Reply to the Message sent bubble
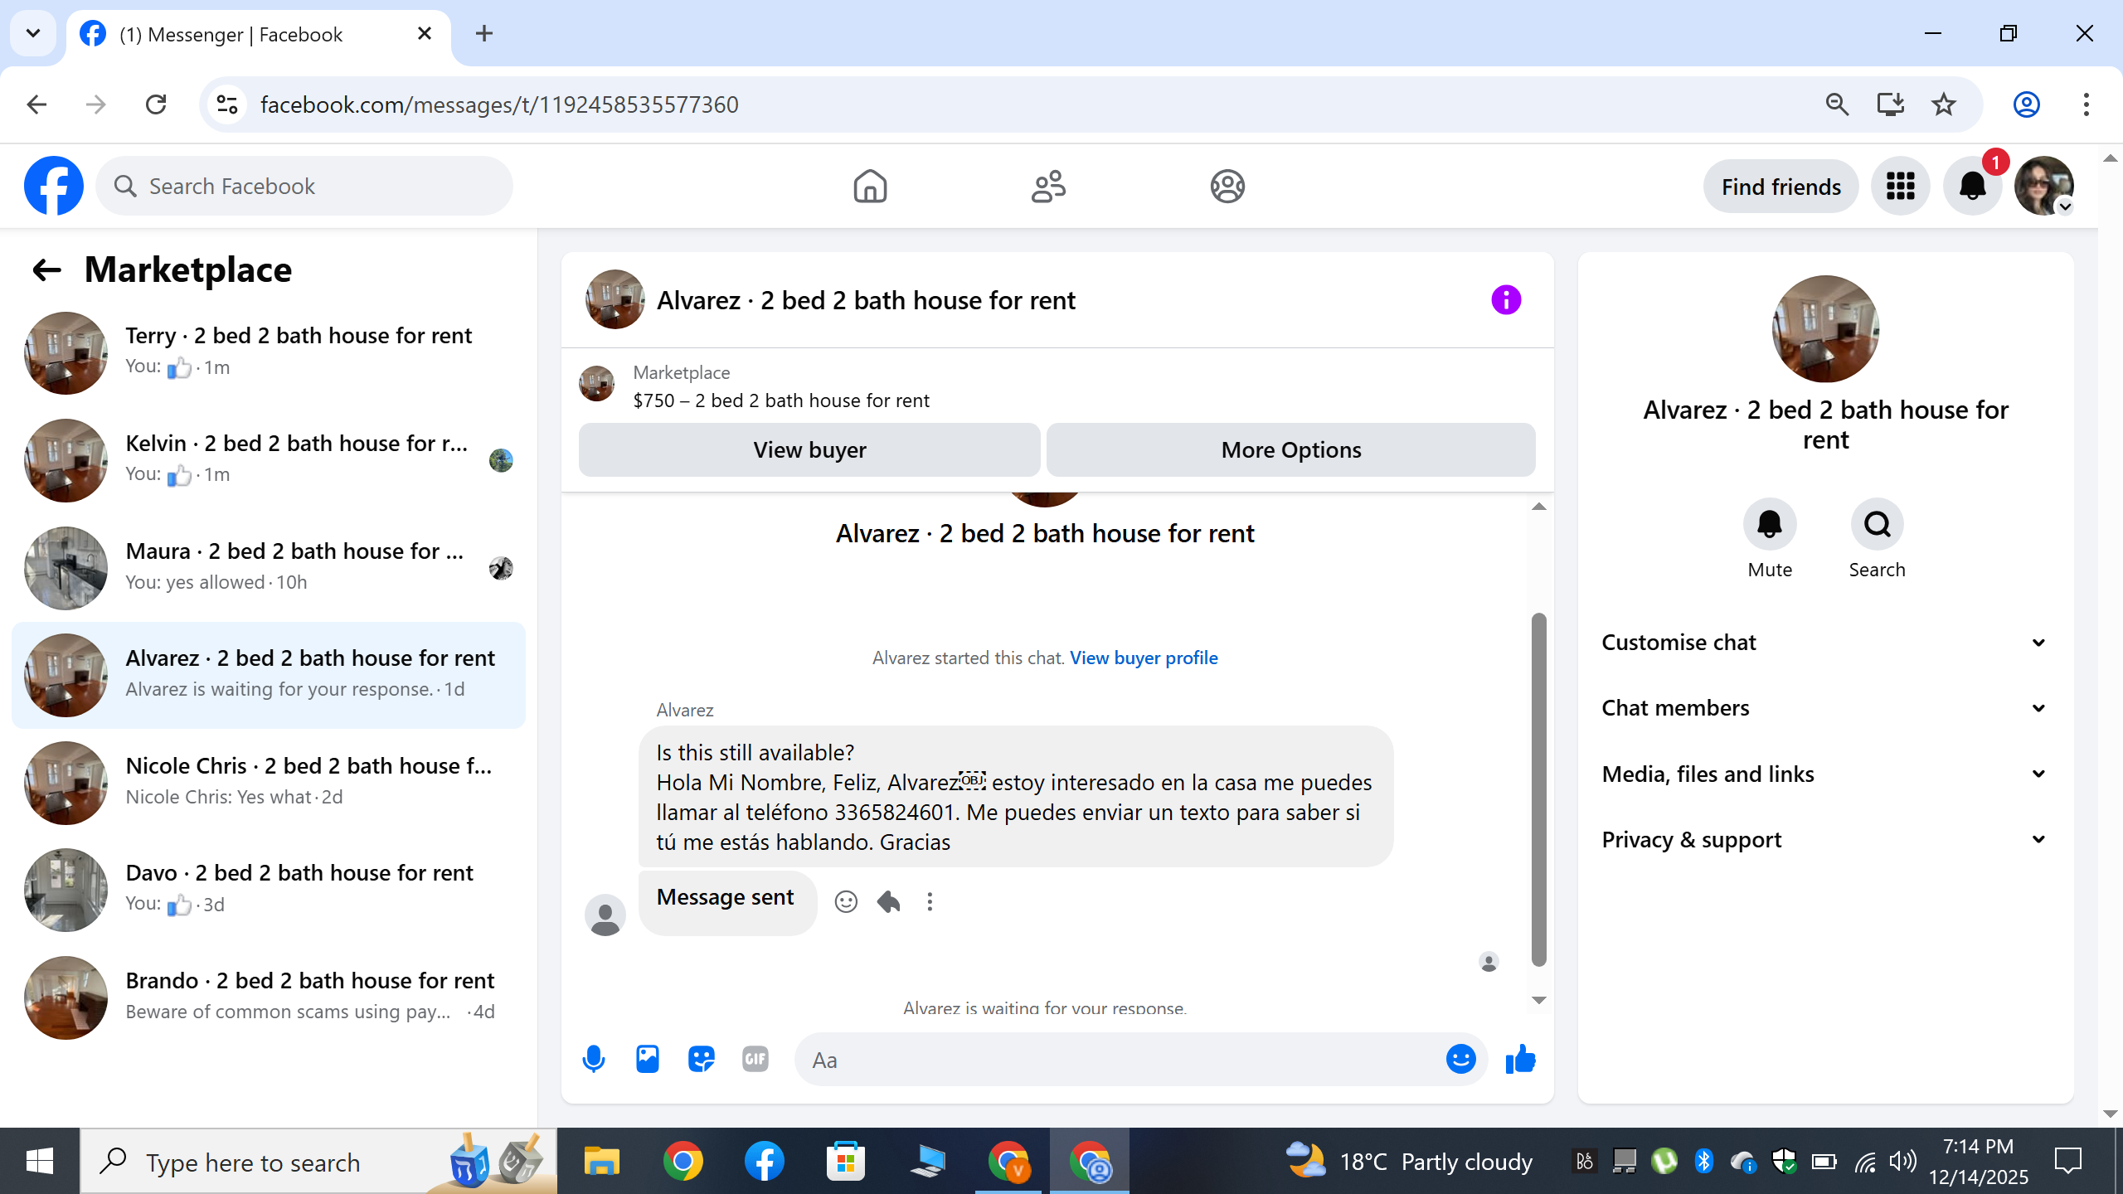The width and height of the screenshot is (2123, 1194). [888, 901]
